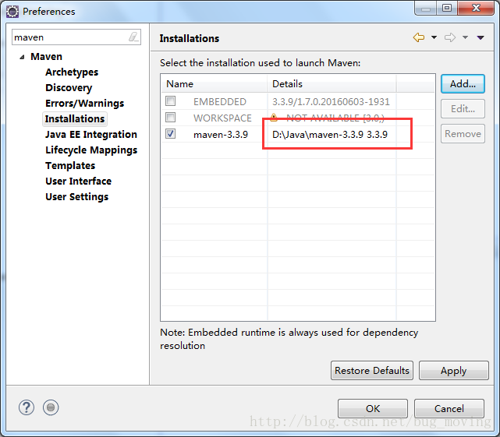
Task: Click the Edit... button
Action: (463, 108)
